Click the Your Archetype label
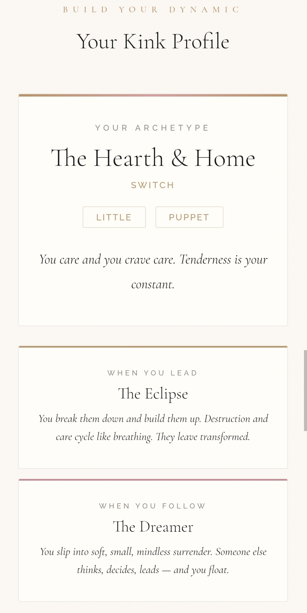Screen dimensions: 307x613 point(152,128)
